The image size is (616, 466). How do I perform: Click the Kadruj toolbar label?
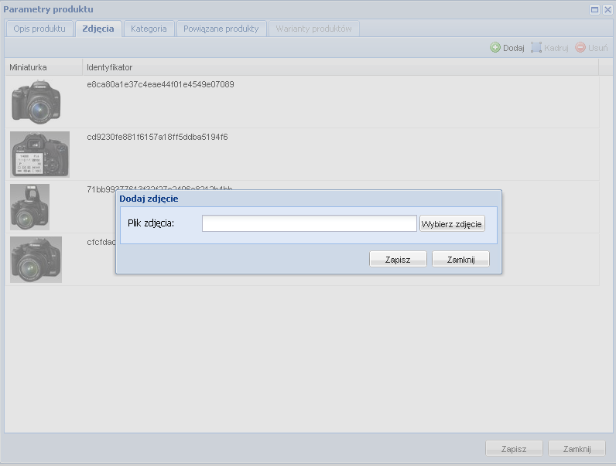(556, 48)
